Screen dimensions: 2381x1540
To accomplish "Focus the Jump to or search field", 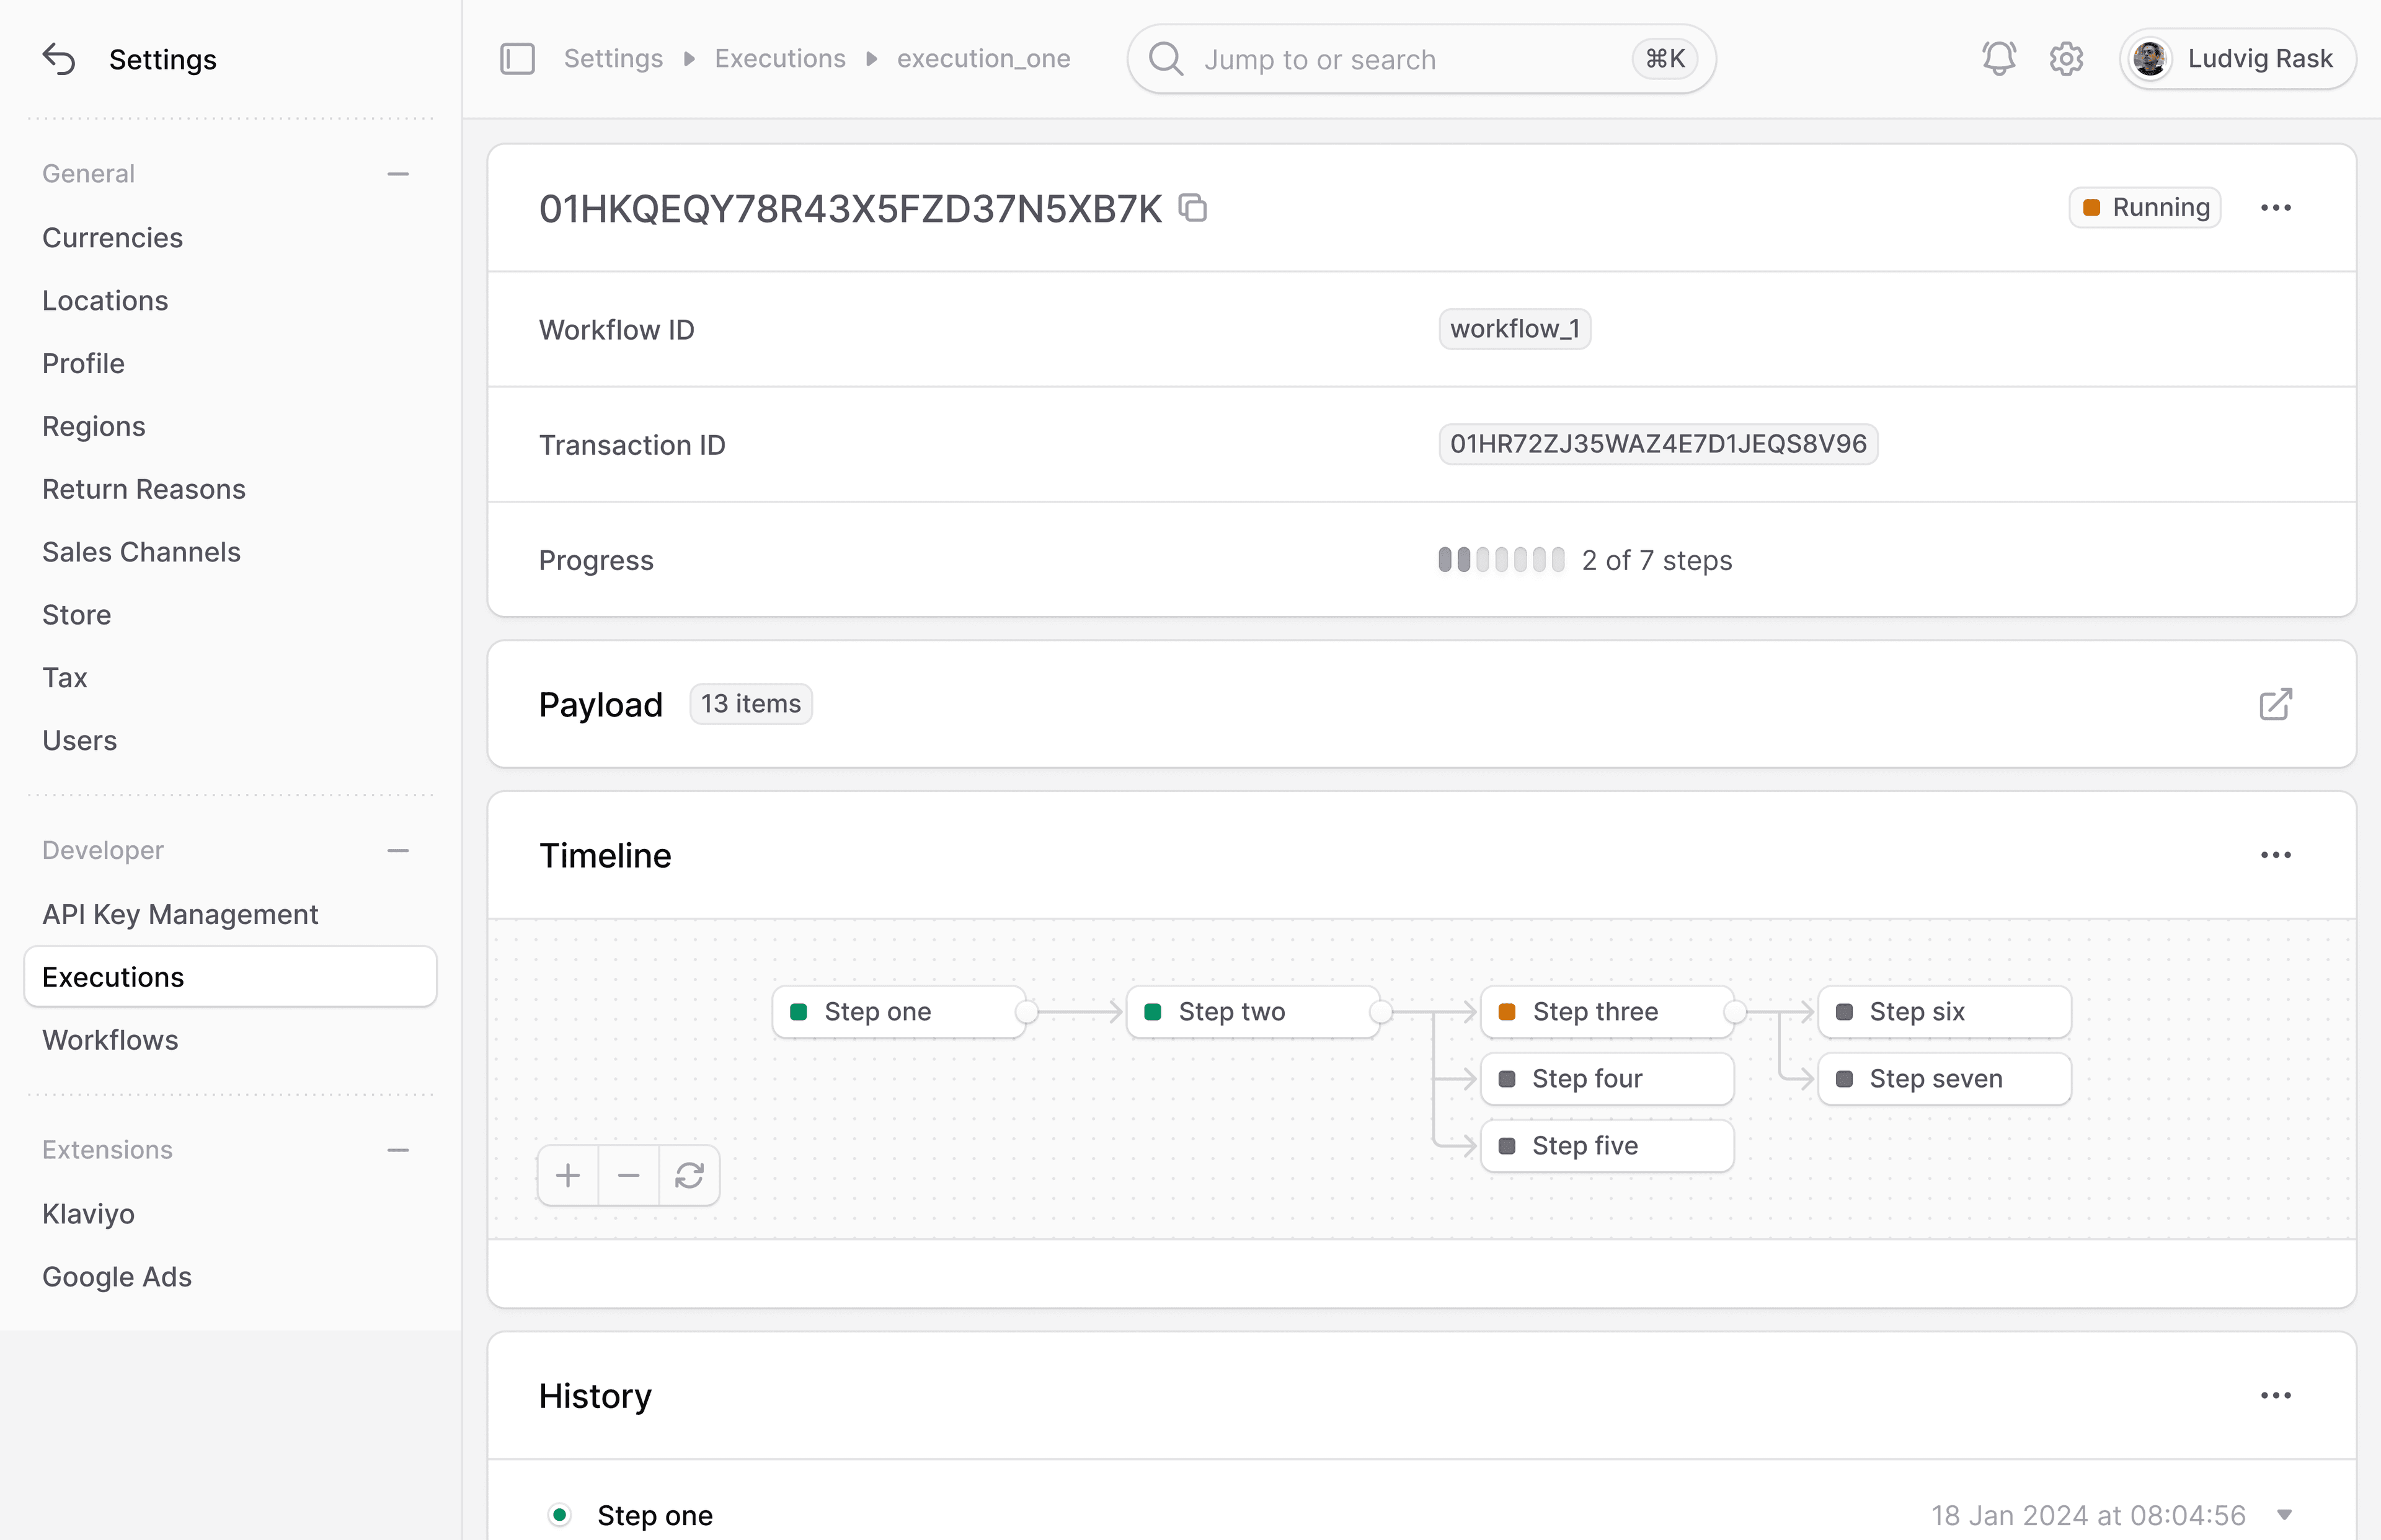I will tap(1401, 59).
